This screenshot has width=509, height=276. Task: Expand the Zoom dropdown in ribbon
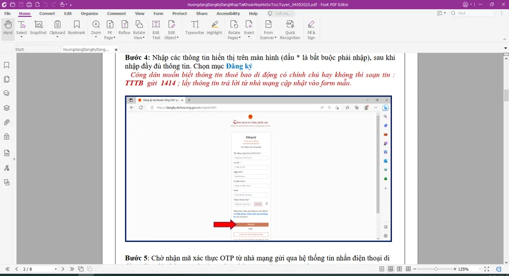pyautogui.click(x=96, y=37)
